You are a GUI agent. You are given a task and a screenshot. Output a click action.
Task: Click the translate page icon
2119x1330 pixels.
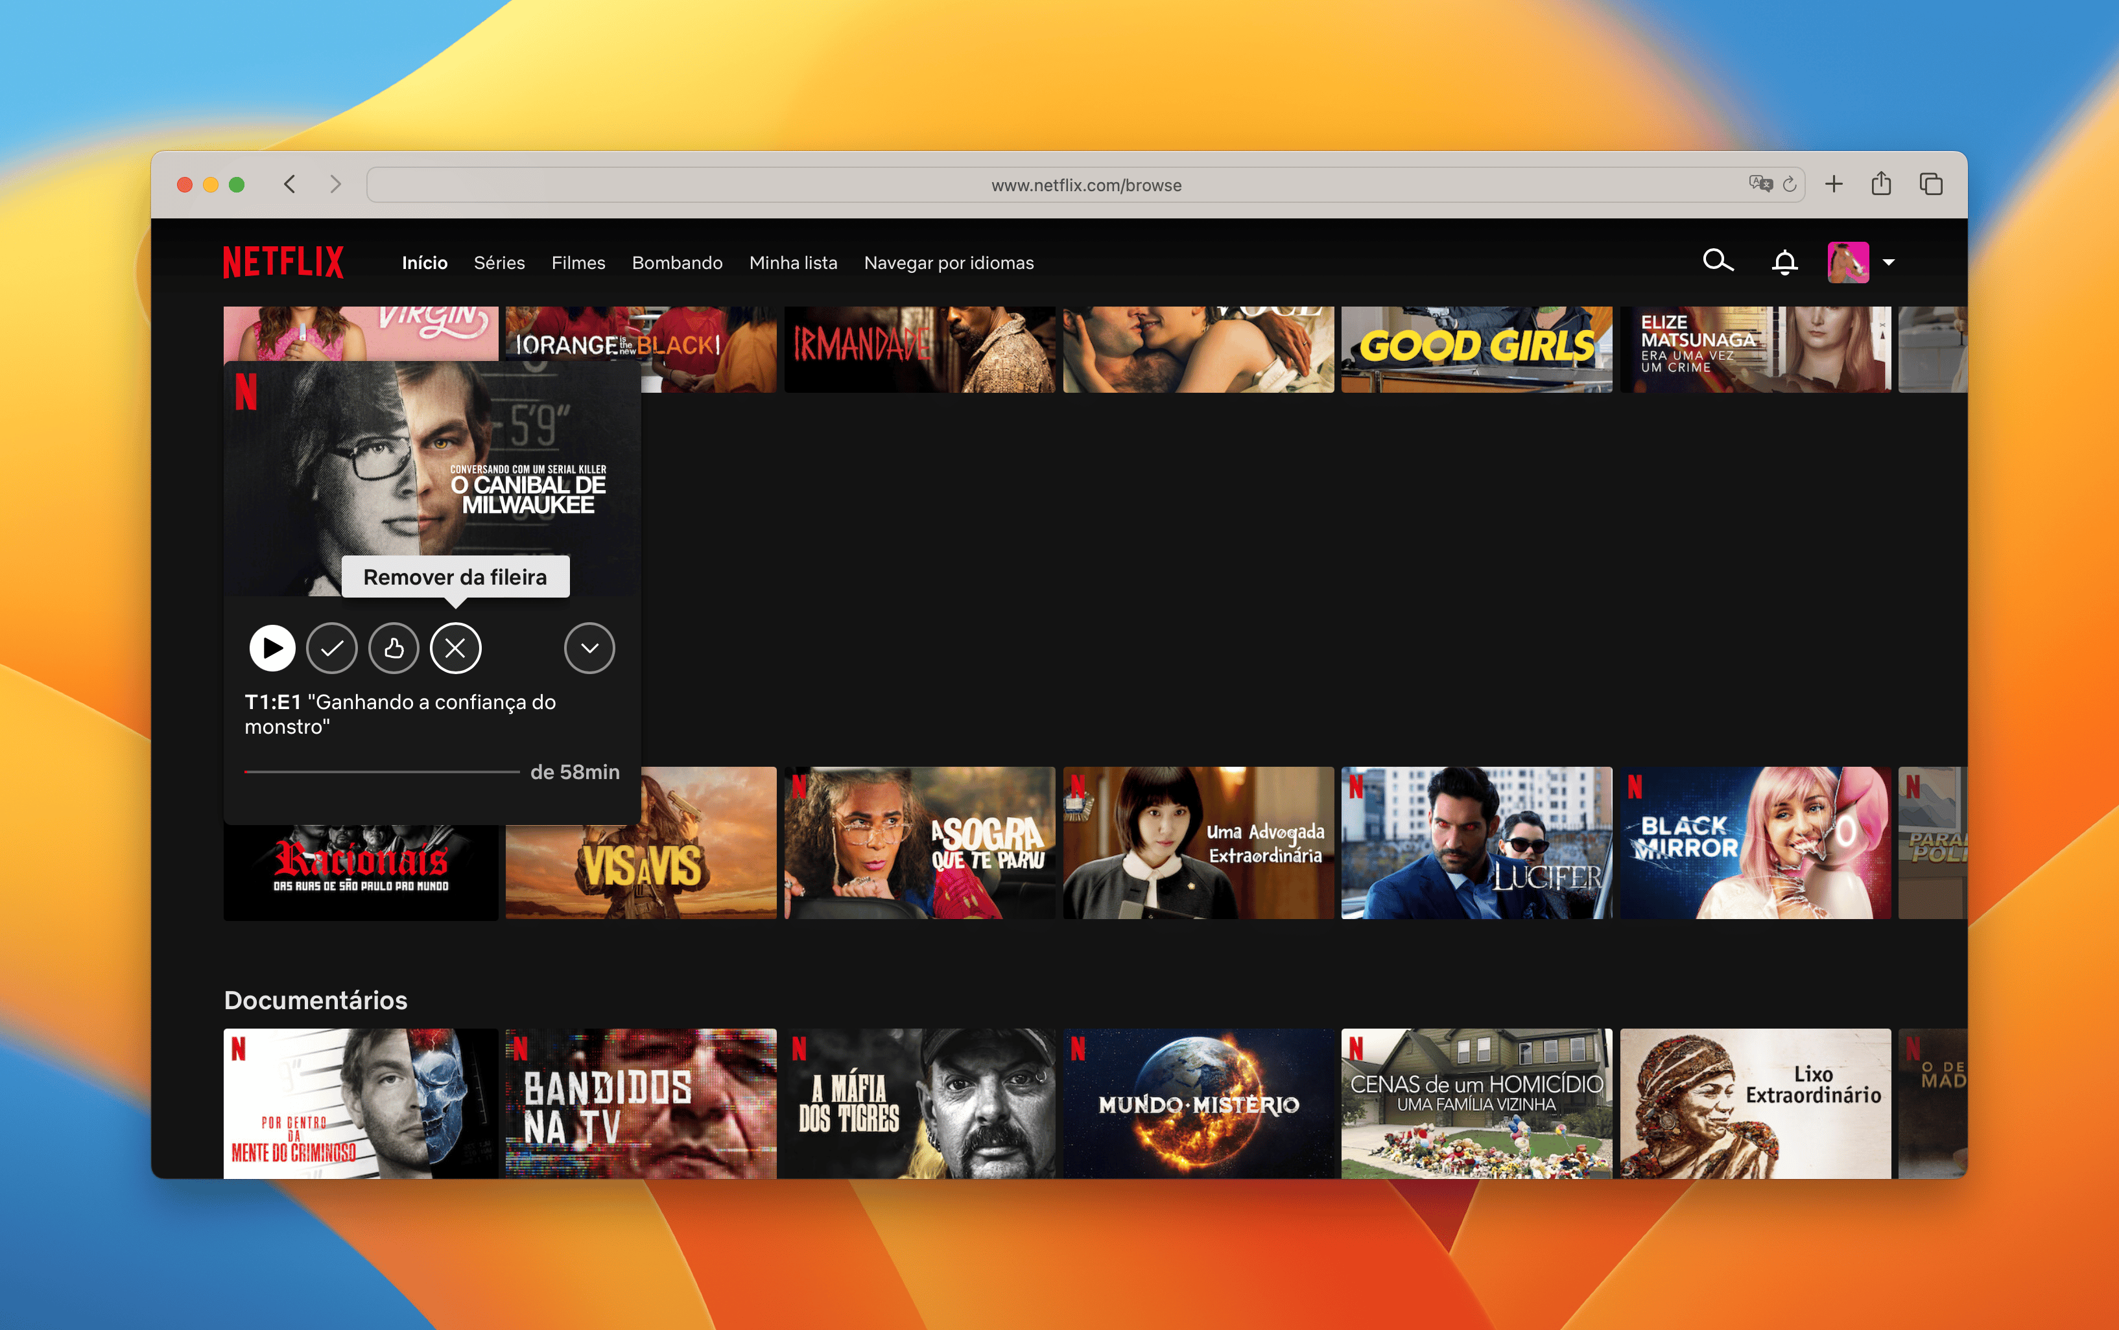(1760, 184)
